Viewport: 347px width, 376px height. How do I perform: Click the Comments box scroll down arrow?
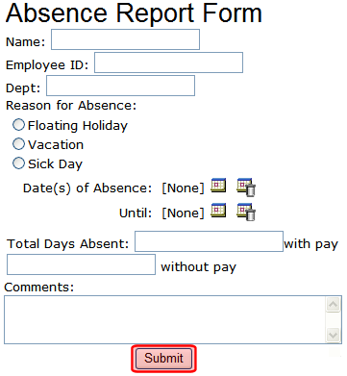334,336
